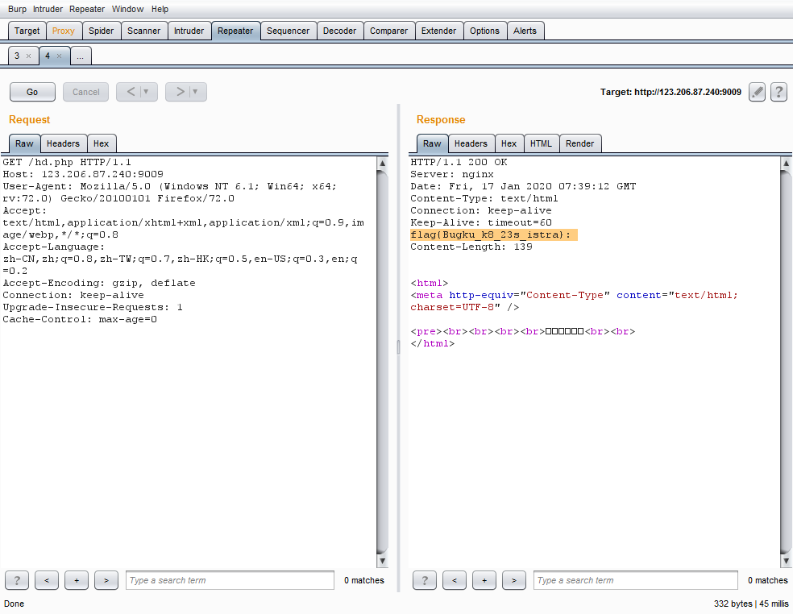
Task: Open the Intruder menu in the menu bar
Action: tap(48, 9)
